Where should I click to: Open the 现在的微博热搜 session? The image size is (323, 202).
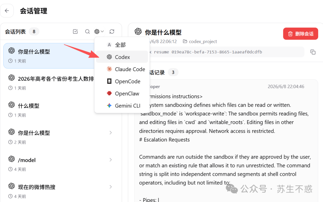pos(61,191)
